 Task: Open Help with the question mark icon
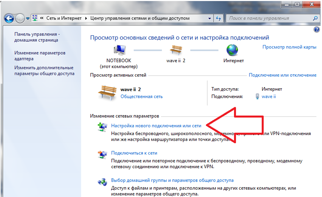click(x=317, y=29)
